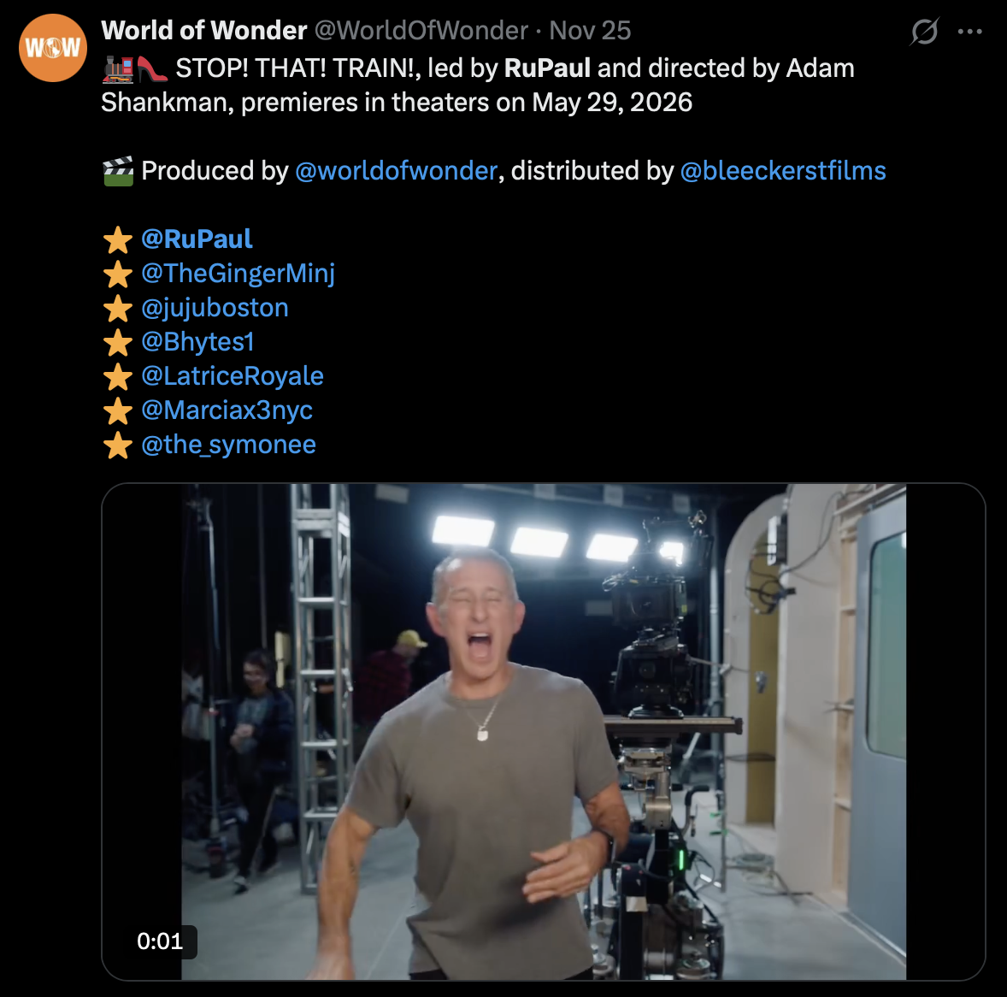Play the embedded video

click(x=544, y=732)
